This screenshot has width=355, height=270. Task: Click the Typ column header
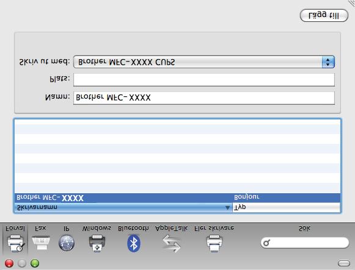(287, 207)
